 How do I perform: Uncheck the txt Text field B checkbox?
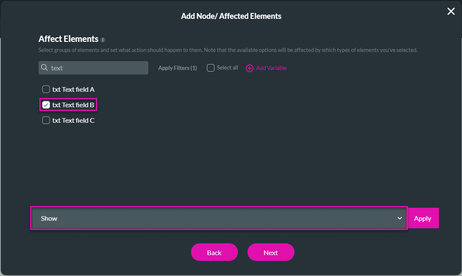tap(46, 105)
